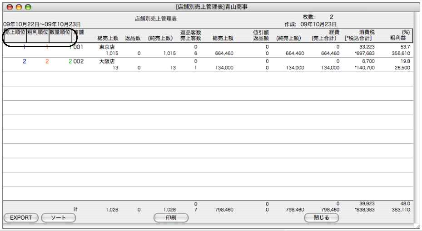Click the 返品数 column header
Image resolution: width=422 pixels, height=231 pixels.
(x=133, y=38)
